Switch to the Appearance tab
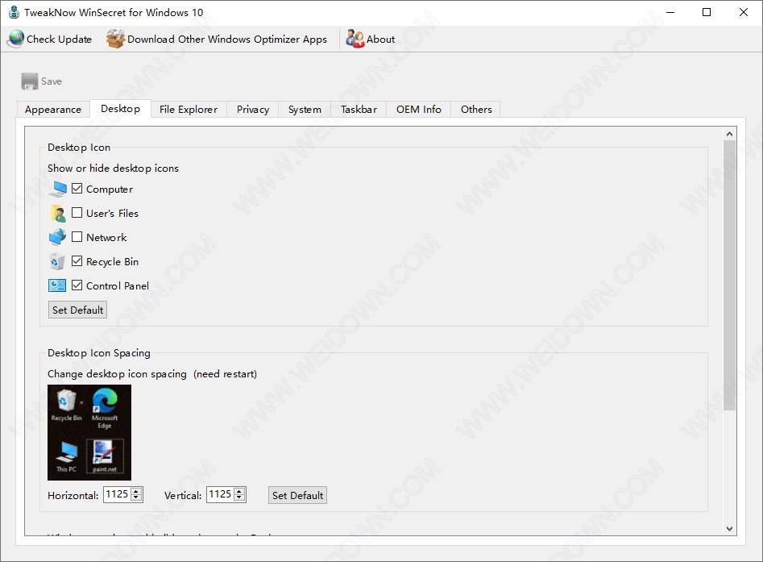 [53, 110]
